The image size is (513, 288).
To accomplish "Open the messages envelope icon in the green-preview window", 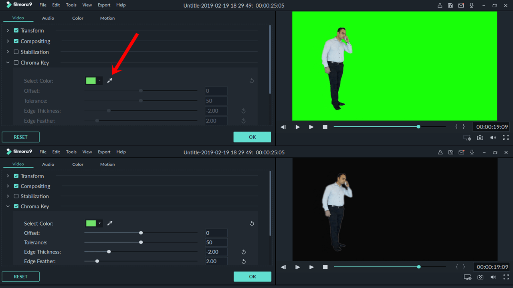I will [x=461, y=6].
